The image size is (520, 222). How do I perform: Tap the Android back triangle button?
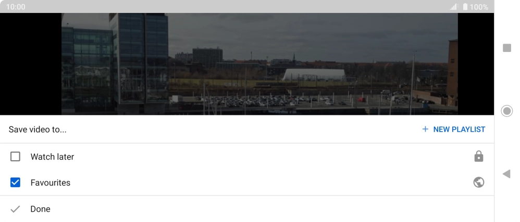pyautogui.click(x=506, y=174)
